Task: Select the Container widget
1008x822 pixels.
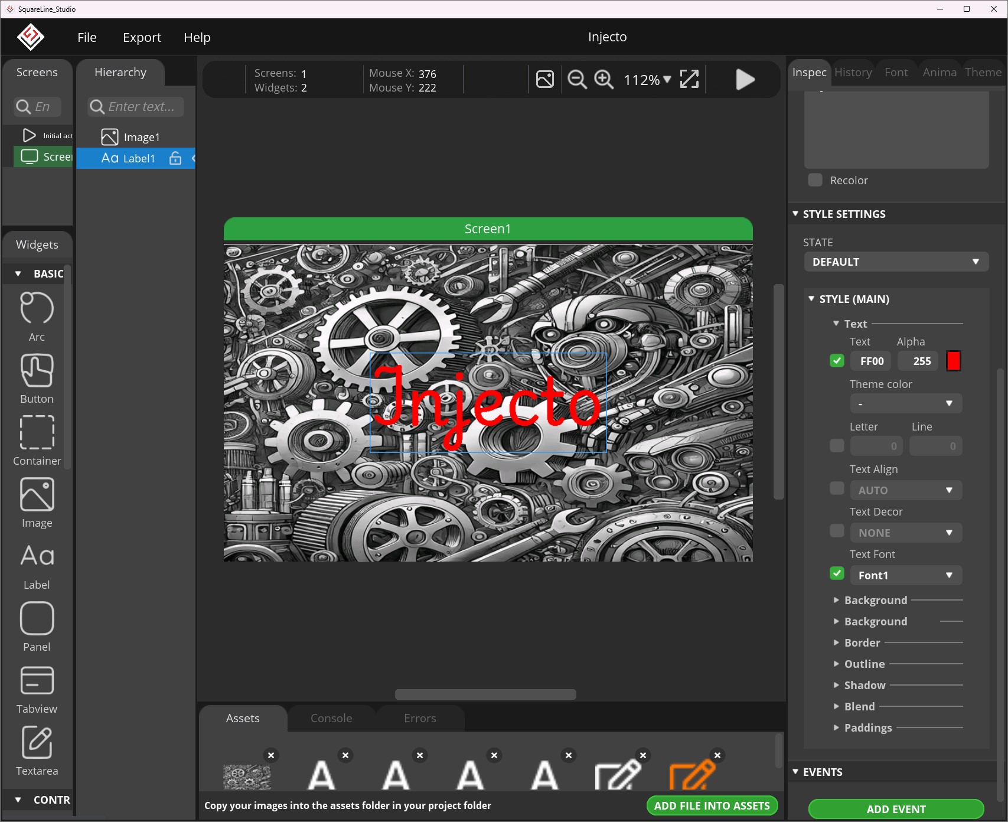Action: point(37,441)
